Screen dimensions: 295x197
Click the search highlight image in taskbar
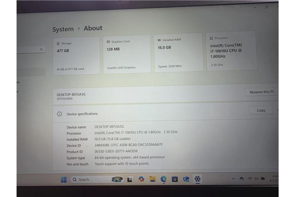(117, 179)
